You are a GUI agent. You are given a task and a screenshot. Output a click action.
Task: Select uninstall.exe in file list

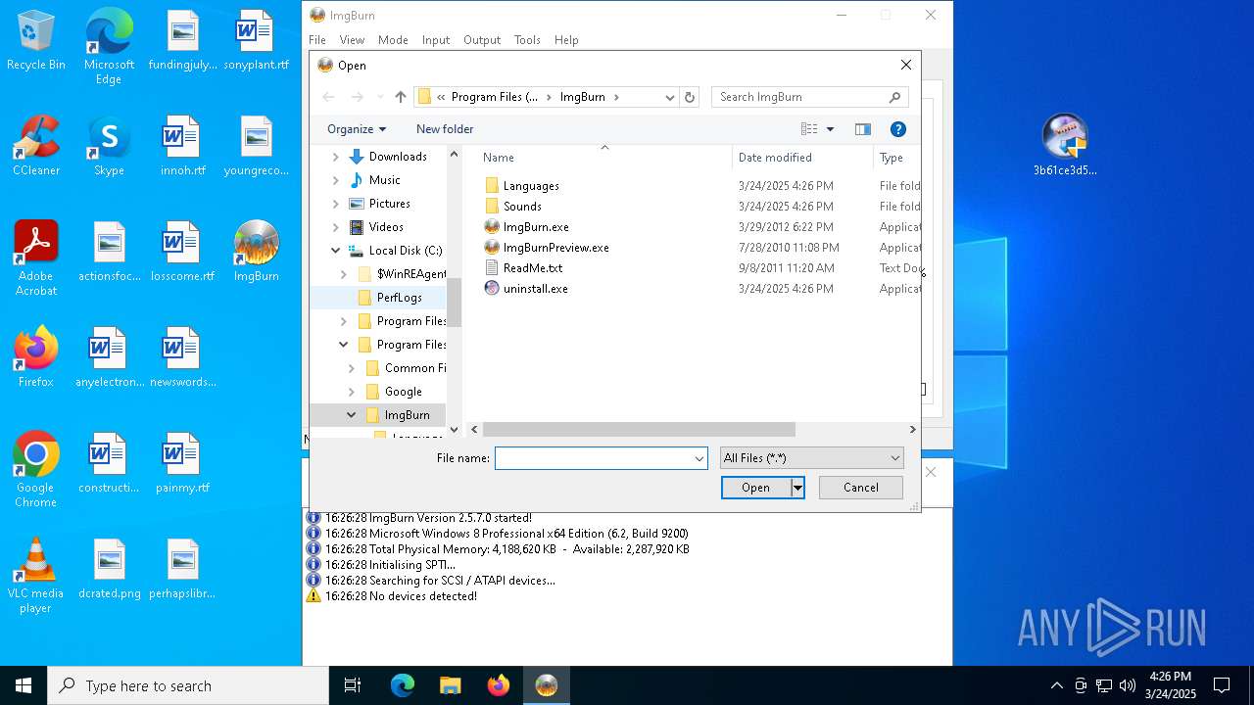pyautogui.click(x=535, y=289)
